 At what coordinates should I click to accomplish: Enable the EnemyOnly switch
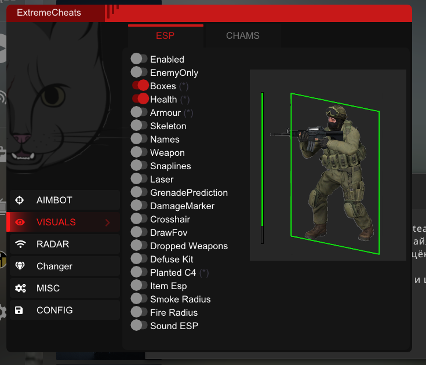coord(139,72)
